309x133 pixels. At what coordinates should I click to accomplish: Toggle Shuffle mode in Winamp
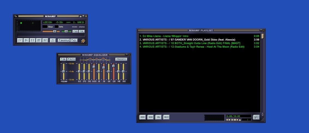(64, 40)
